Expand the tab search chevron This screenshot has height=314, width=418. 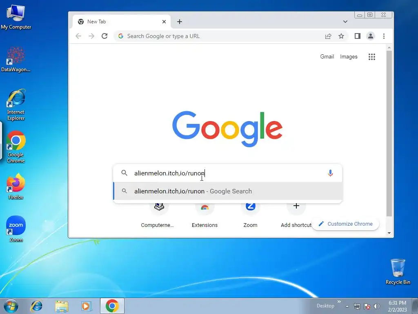click(345, 22)
